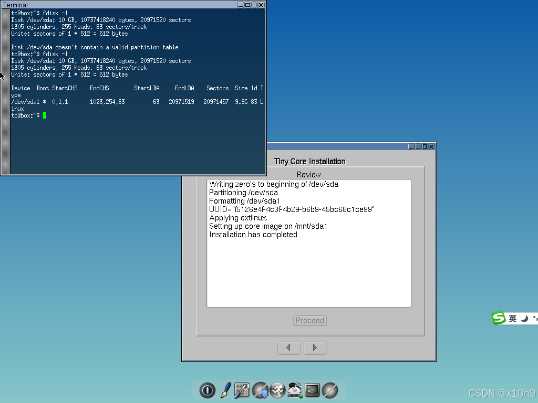Click the 'EndCHS' column header
This screenshot has width=538, height=403.
[99, 88]
